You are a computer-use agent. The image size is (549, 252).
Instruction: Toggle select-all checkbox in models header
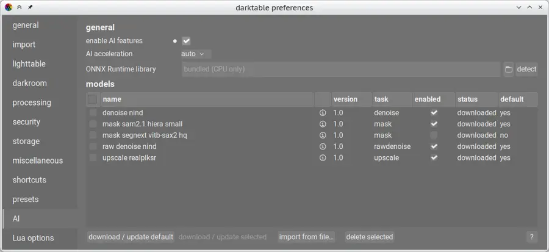pos(93,99)
